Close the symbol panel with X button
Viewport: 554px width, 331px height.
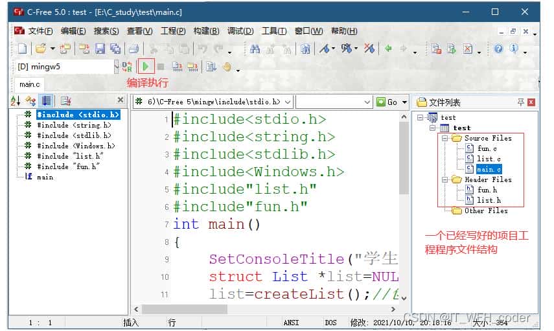pyautogui.click(x=120, y=100)
